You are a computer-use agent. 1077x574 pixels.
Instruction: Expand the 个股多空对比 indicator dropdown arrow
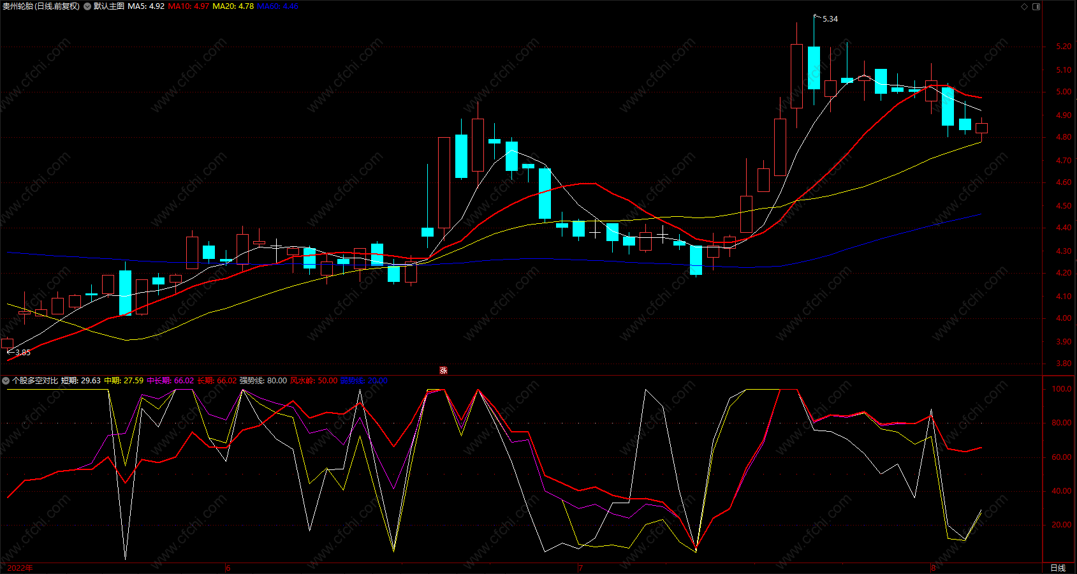pos(6,381)
